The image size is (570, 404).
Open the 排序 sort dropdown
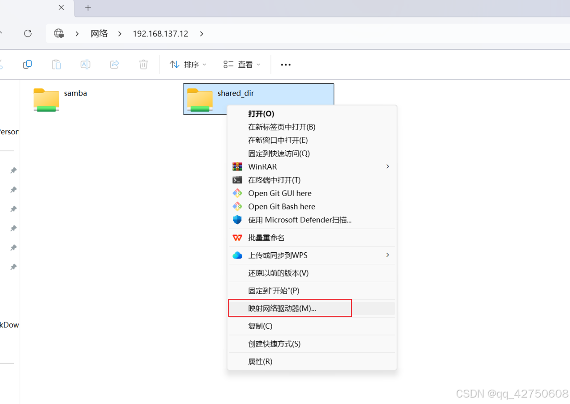tap(187, 64)
